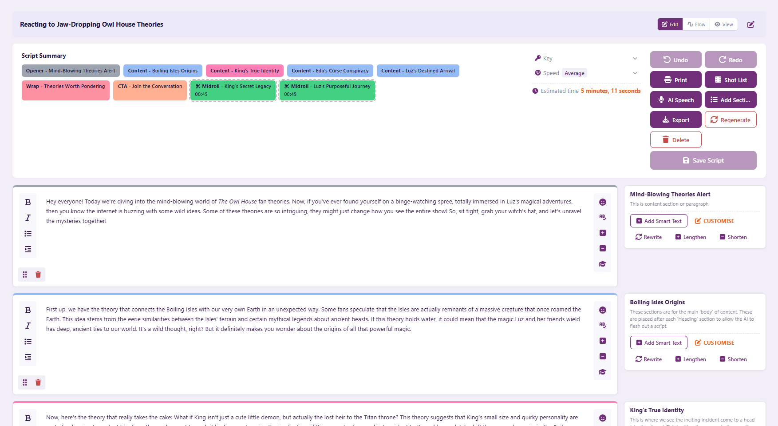Screen dimensions: 778x426
Task: Add Smart Text to Boiling Isles Origins
Action: click(659, 342)
